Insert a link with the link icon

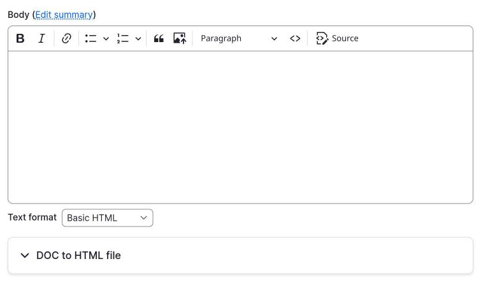pos(66,39)
